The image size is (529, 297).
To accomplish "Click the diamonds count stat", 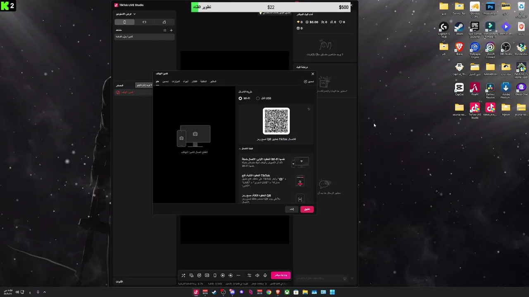I will (300, 22).
